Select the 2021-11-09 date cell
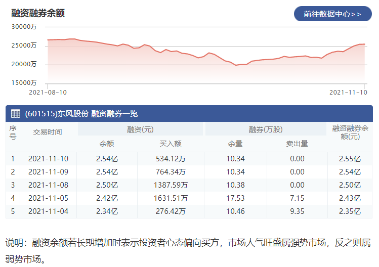Screen dimensions: 379x267 coord(49,172)
